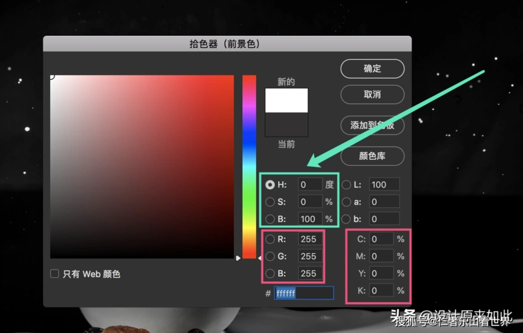
Task: Click the HSB brightness field showing 100
Action: (310, 218)
